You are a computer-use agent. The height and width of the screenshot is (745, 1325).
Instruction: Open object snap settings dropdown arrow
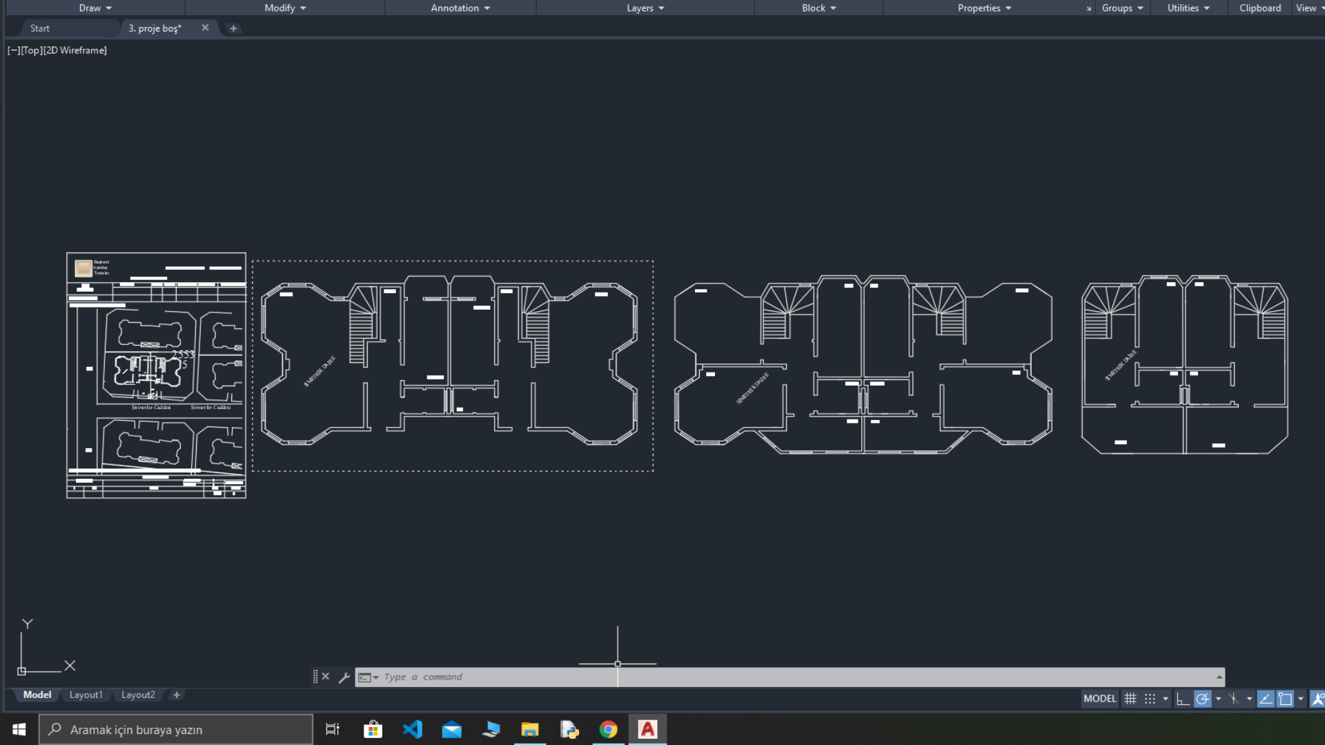tap(1301, 699)
